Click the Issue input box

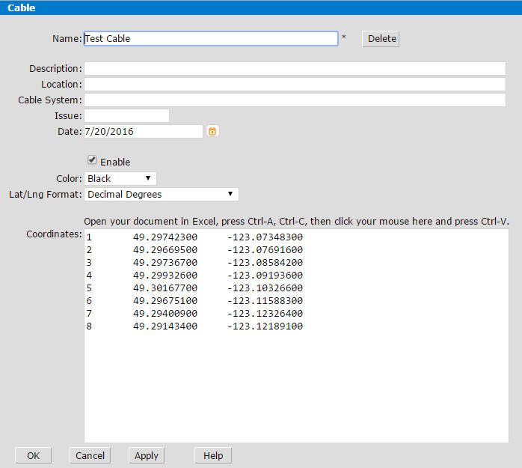tap(126, 116)
